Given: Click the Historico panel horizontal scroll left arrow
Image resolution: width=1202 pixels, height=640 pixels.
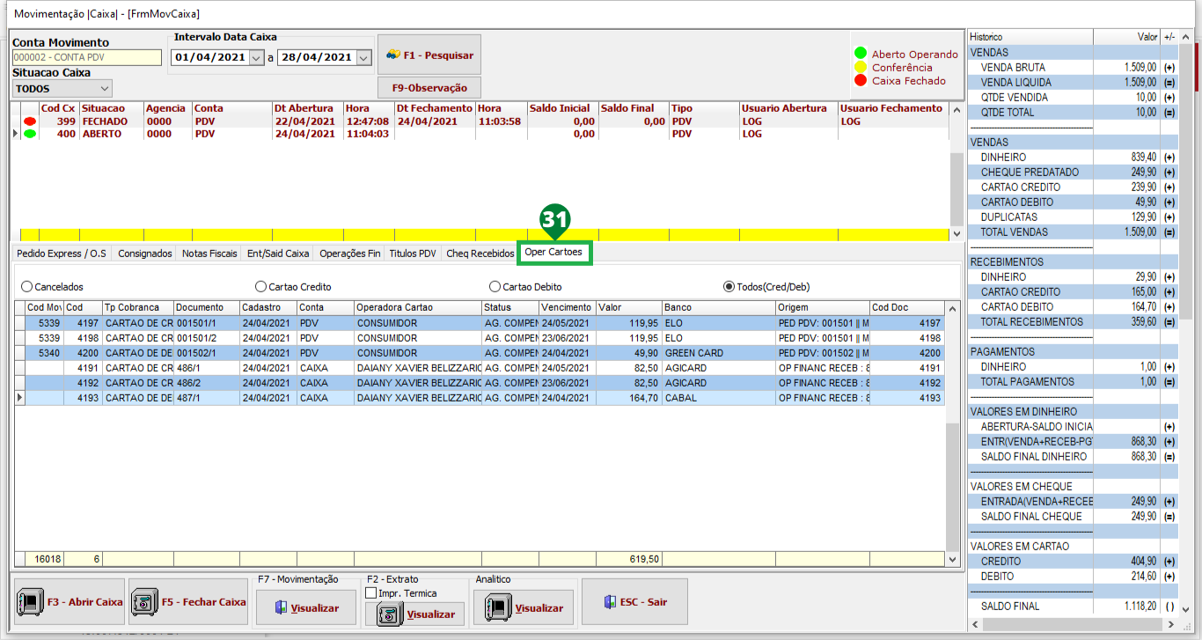Looking at the screenshot, I should pyautogui.click(x=973, y=624).
